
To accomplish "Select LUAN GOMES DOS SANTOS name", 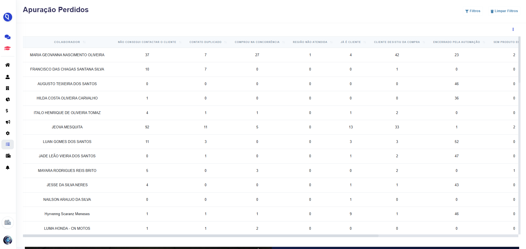I will 67,142.
